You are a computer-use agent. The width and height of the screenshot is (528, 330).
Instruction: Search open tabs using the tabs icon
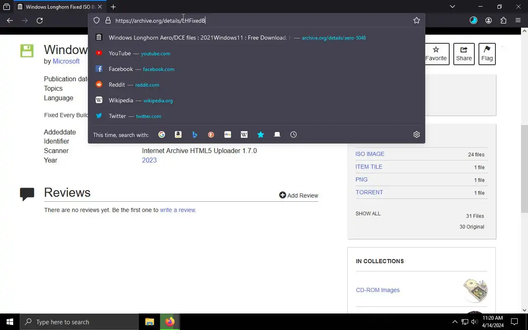277,134
